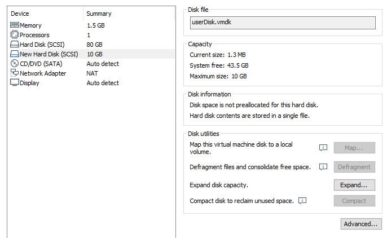The width and height of the screenshot is (387, 238).
Task: Click the Network Adapter icon
Action: click(15, 73)
